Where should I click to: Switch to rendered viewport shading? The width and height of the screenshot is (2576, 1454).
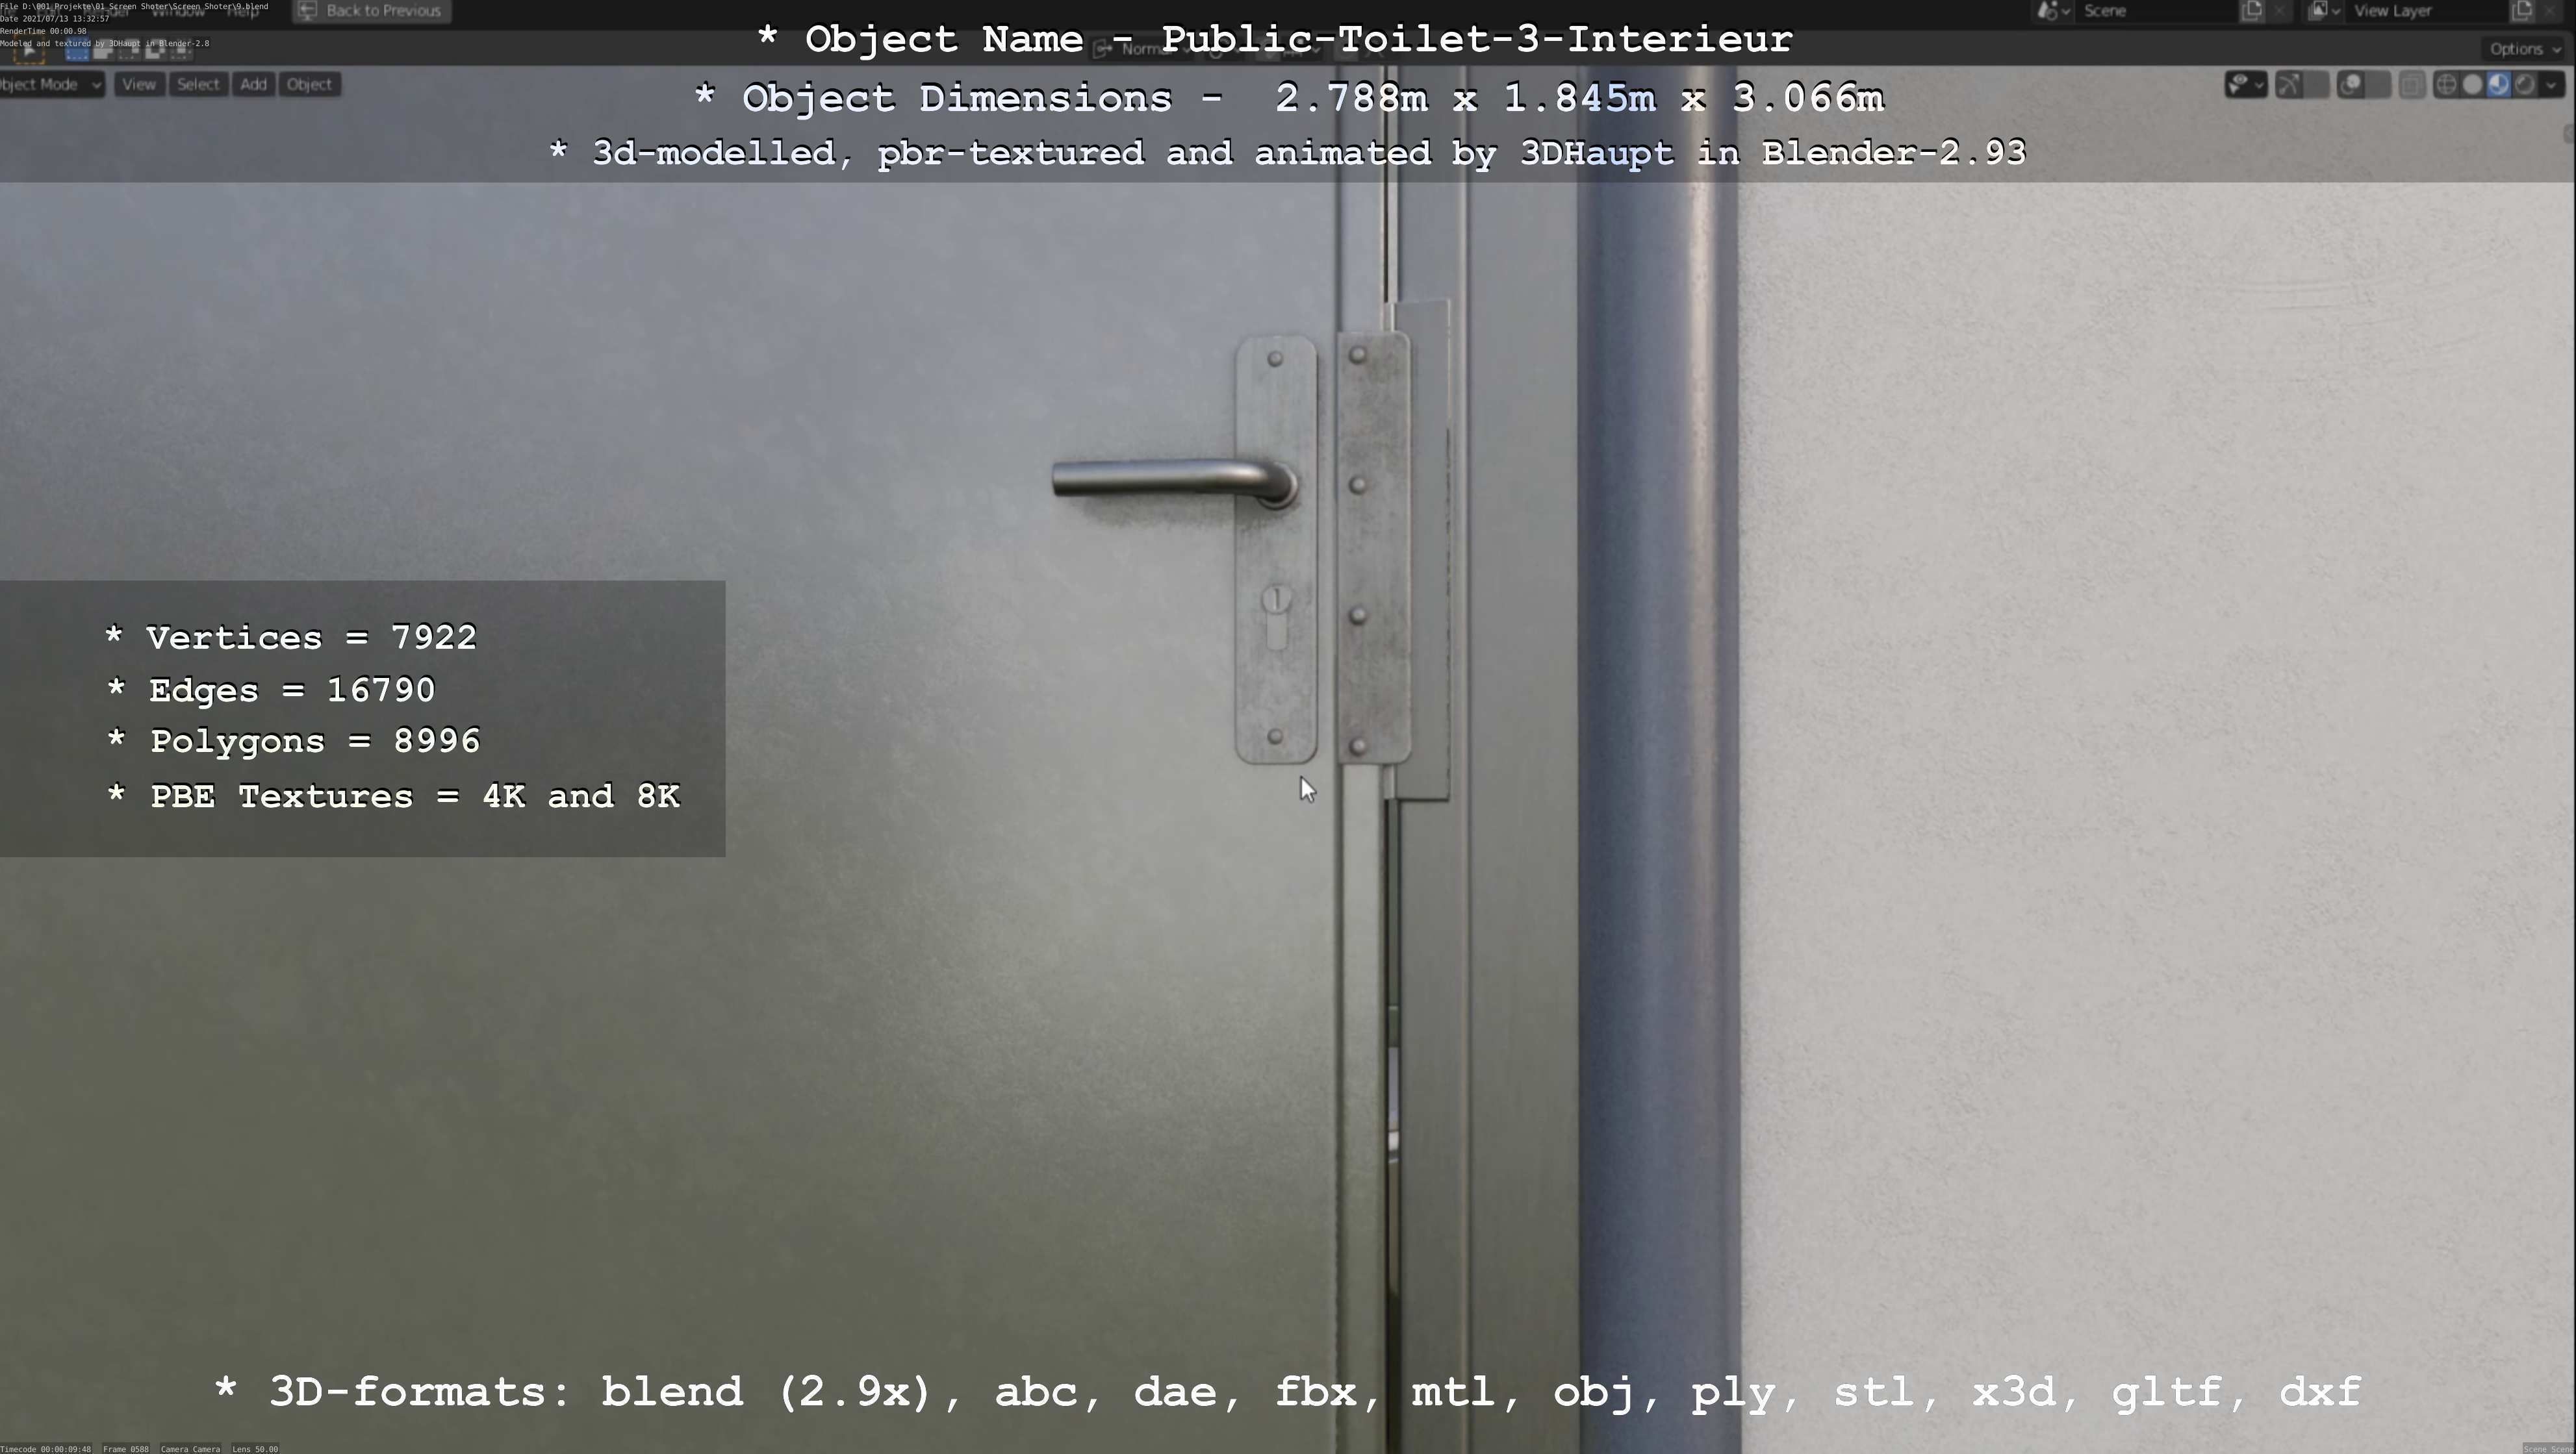coord(2524,84)
